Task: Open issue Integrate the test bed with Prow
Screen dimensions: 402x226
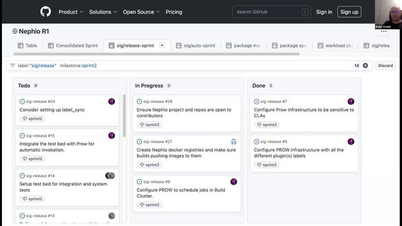Action: 57,147
